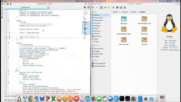Click the Splash breadcrumb in the path bar
Image resolution: width=181 pixels, height=102 pixels.
pos(115,12)
